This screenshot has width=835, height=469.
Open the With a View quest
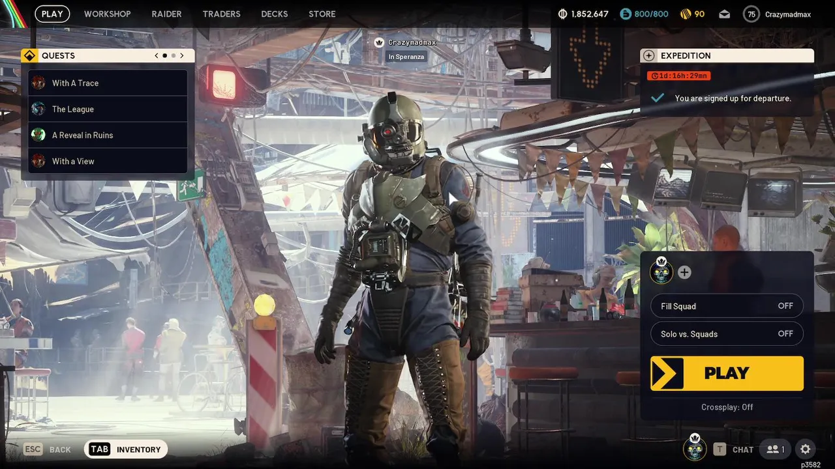(108, 161)
